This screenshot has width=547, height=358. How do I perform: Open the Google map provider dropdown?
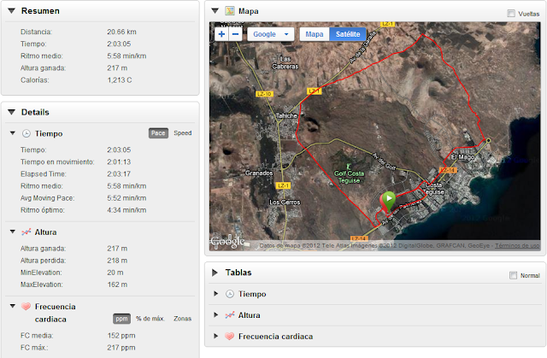[271, 34]
